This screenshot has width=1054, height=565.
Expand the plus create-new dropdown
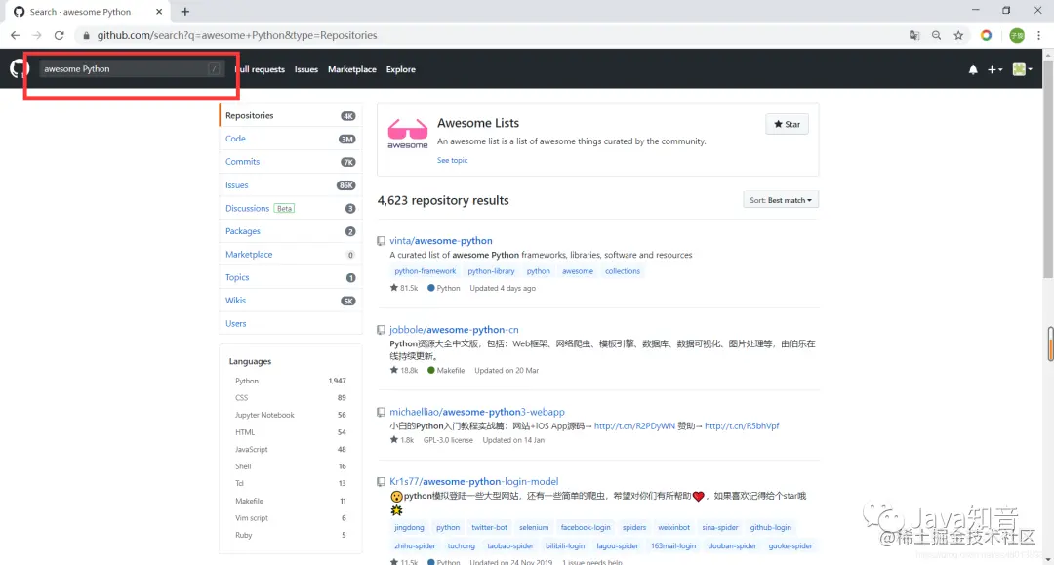pos(994,69)
